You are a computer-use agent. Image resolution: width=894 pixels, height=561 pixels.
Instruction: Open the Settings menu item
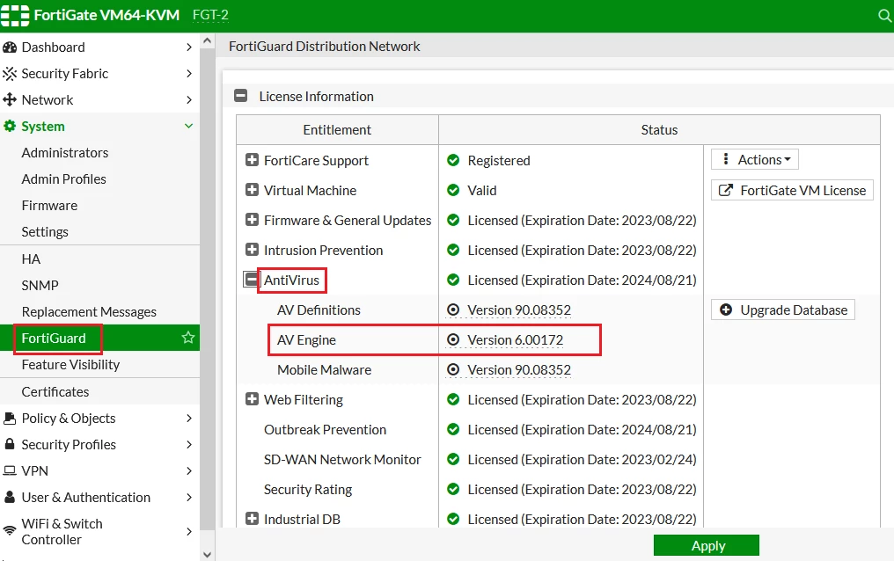click(45, 232)
